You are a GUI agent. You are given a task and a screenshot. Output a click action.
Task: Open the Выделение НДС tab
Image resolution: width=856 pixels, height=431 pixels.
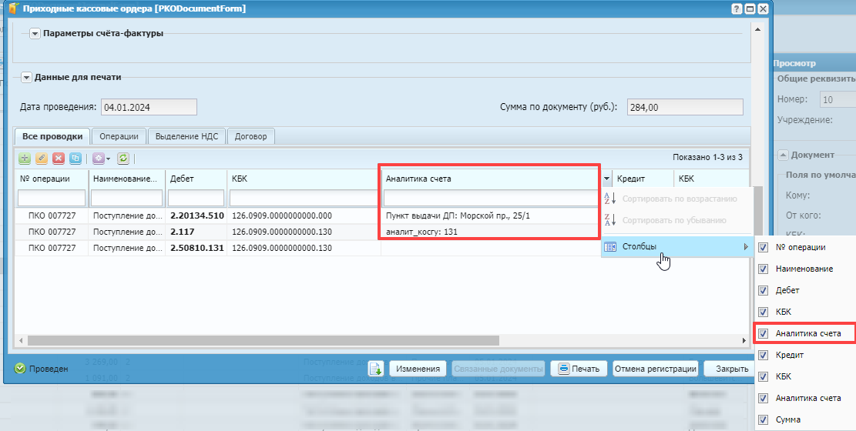point(186,136)
